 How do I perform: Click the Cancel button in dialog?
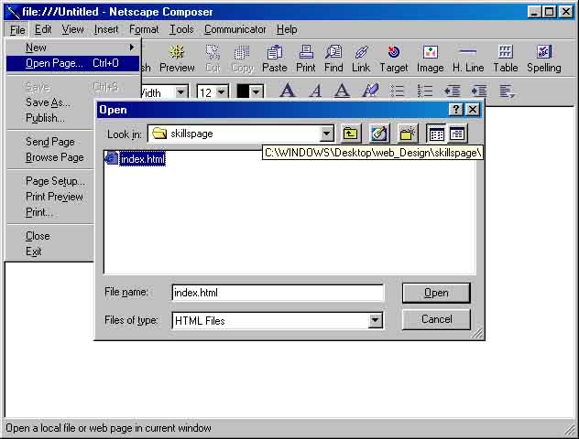coord(436,319)
